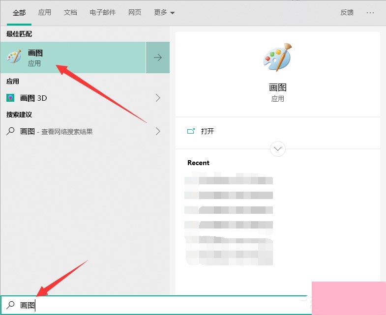Viewport: 386px width, 315px height.
Task: Expand arrow beside the 画图 best match
Action: tap(158, 57)
